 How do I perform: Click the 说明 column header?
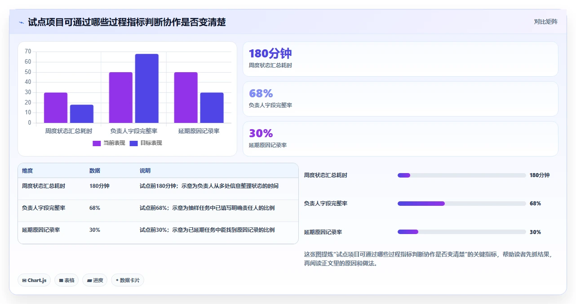click(x=145, y=171)
